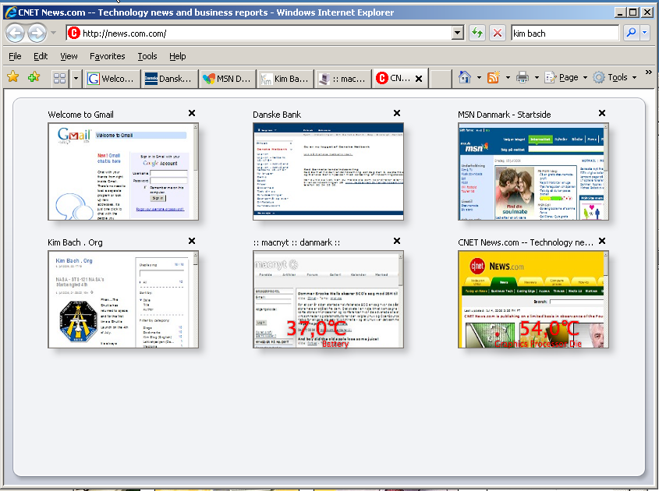Click the Danske Bank title text
The height and width of the screenshot is (491, 659).
click(x=277, y=115)
